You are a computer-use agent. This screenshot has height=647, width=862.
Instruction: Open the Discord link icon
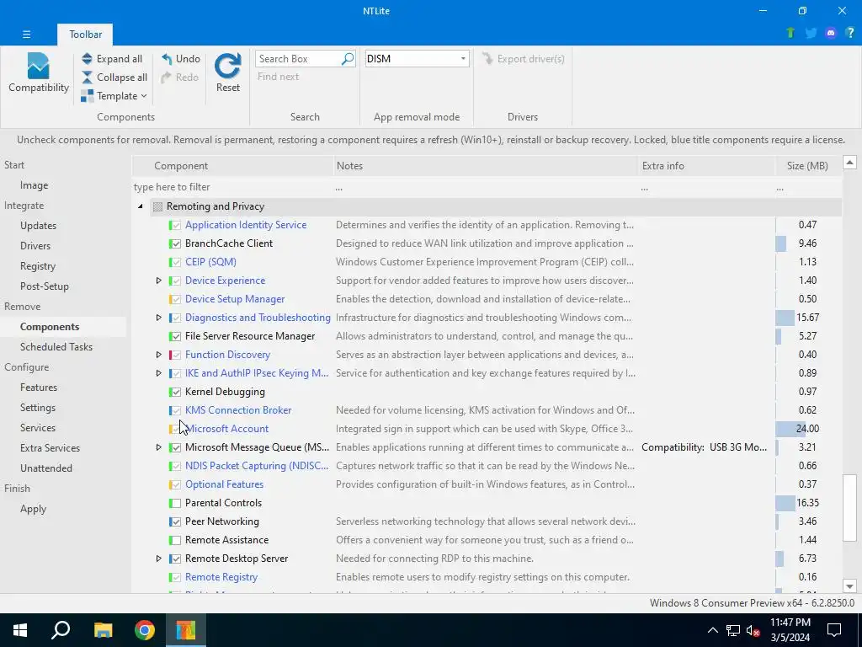[x=831, y=33]
